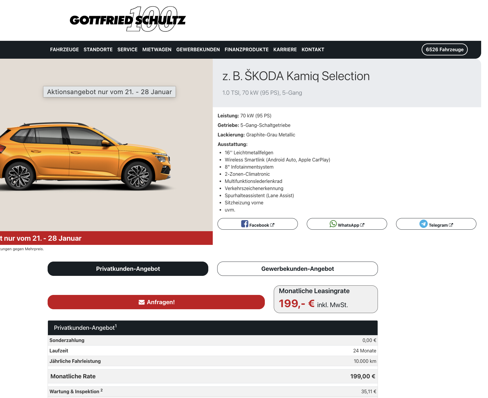Click the WhatsApp icon in share button
488x398 pixels.
point(333,224)
